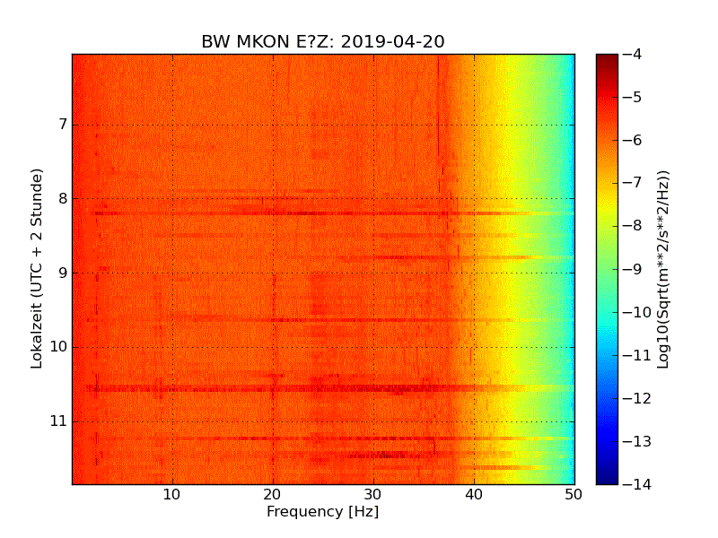Click the x-axis tick label '40'
Image resolution: width=718 pixels, height=538 pixels.
[x=474, y=495]
